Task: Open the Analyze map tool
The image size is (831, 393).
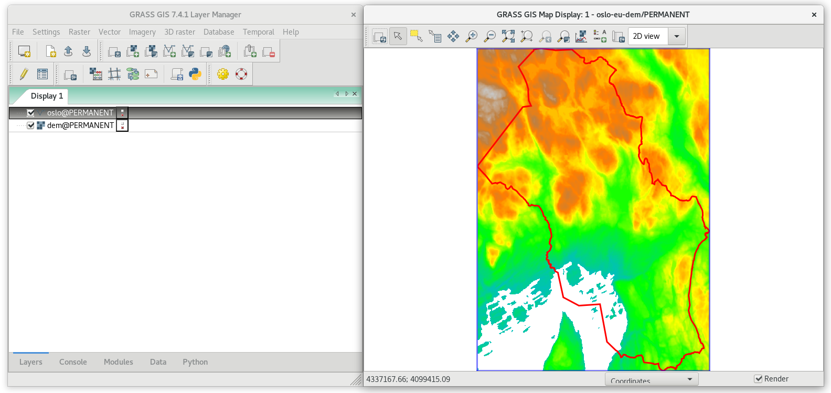Action: tap(581, 36)
